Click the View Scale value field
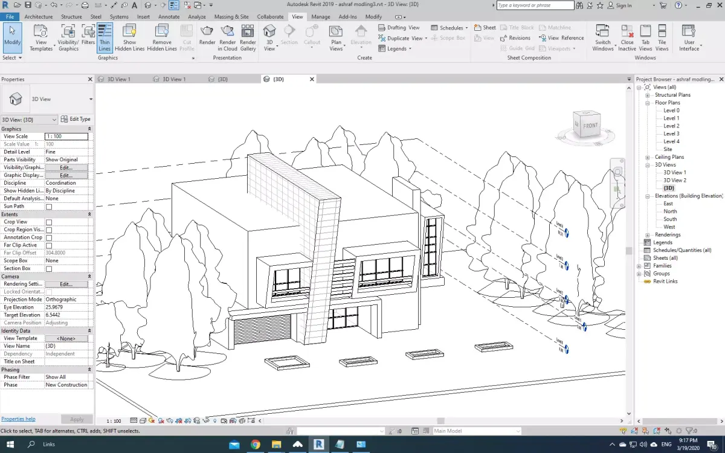Image resolution: width=725 pixels, height=453 pixels. click(66, 137)
